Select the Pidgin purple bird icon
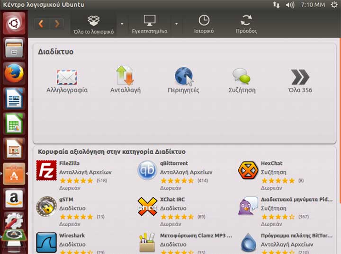Screen dimensions: 341x254 pos(248,206)
